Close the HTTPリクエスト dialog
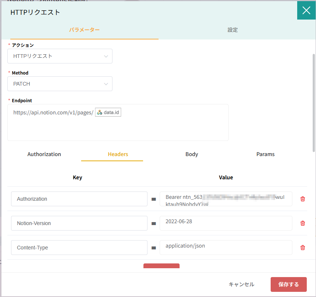 [306, 10]
